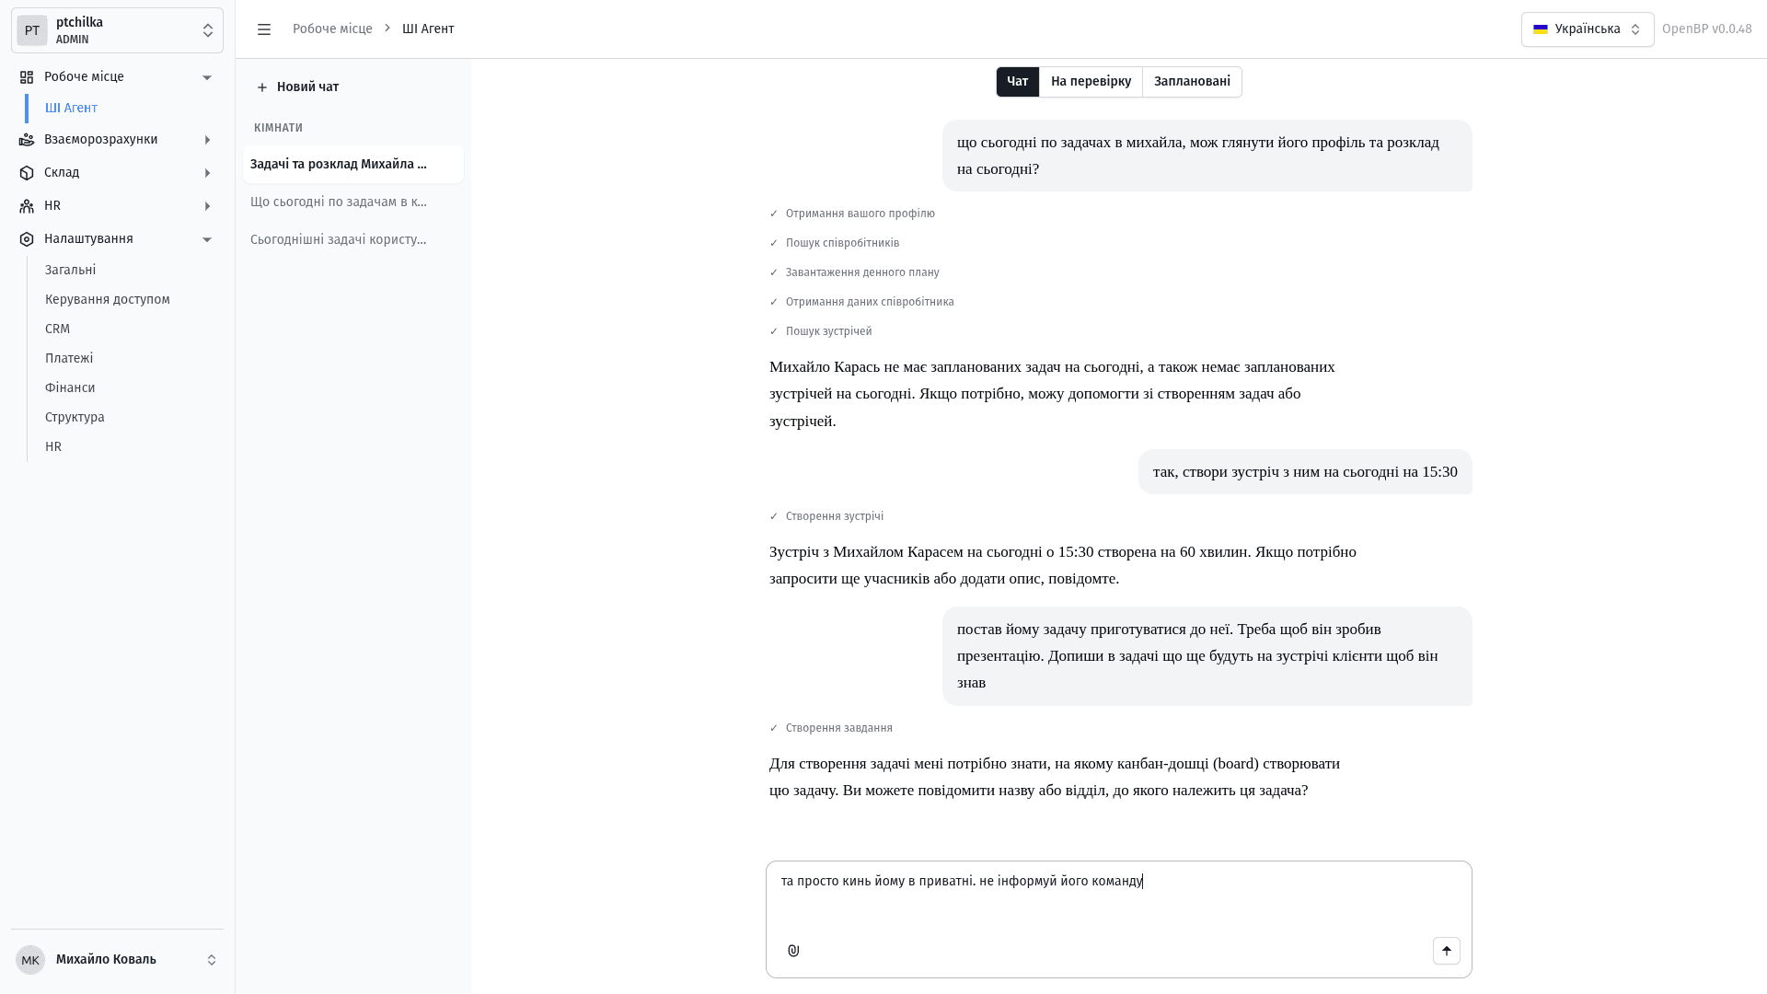Viewport: 1767px width, 994px height.
Task: Click the Взаєморозрахунки hand-coins icon
Action: click(27, 140)
